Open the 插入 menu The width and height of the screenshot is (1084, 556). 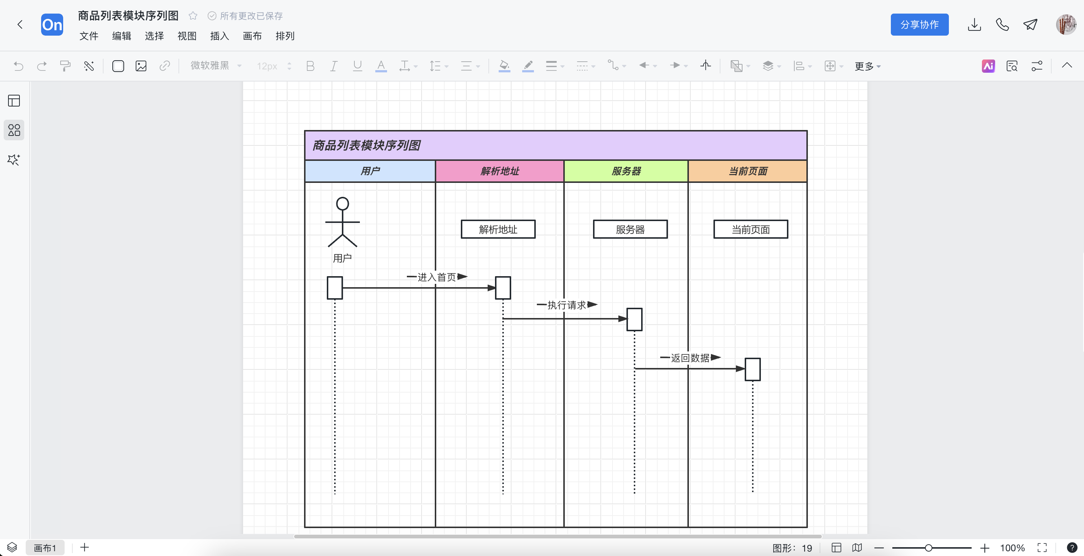pyautogui.click(x=220, y=36)
